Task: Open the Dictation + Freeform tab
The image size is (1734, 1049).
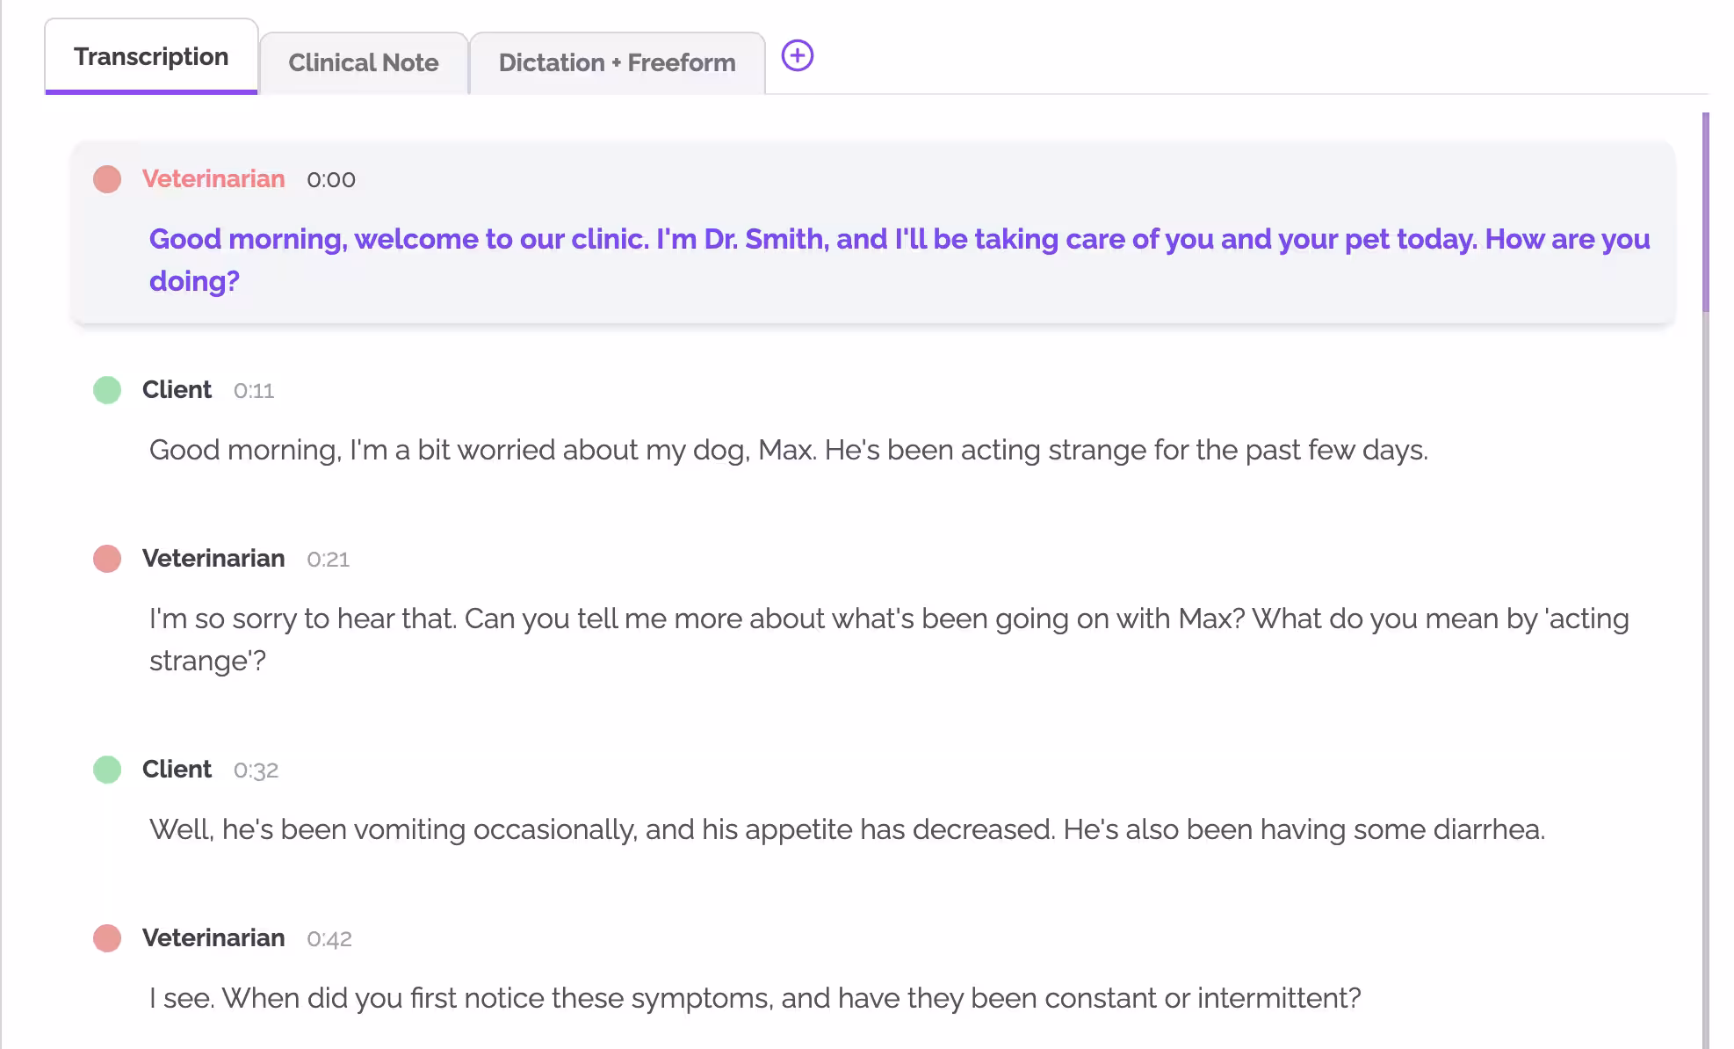Action: pos(617,62)
